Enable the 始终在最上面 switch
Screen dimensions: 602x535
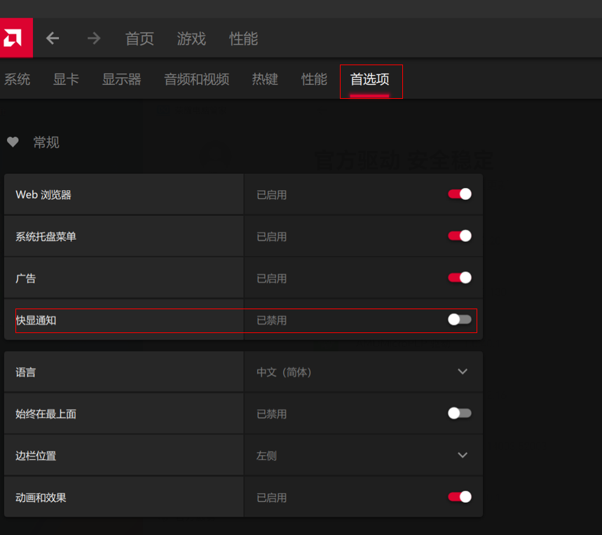460,414
